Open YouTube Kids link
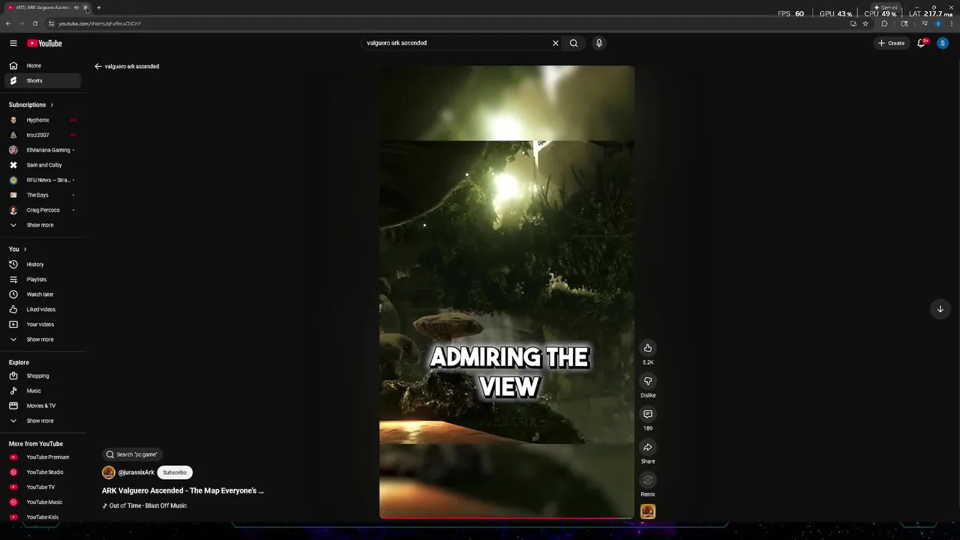Image resolution: width=960 pixels, height=540 pixels. point(42,517)
